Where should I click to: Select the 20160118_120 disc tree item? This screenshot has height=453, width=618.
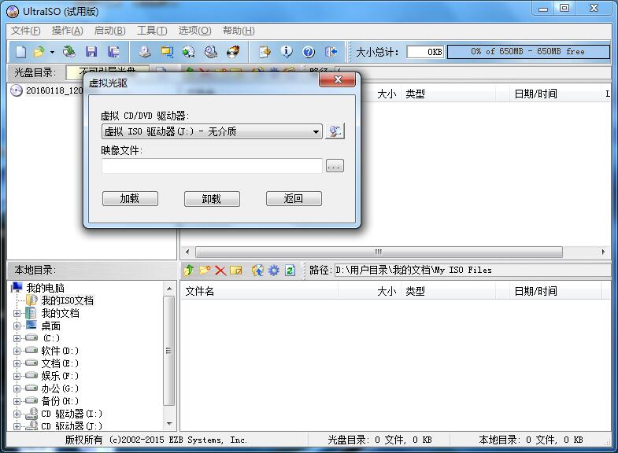pos(54,90)
